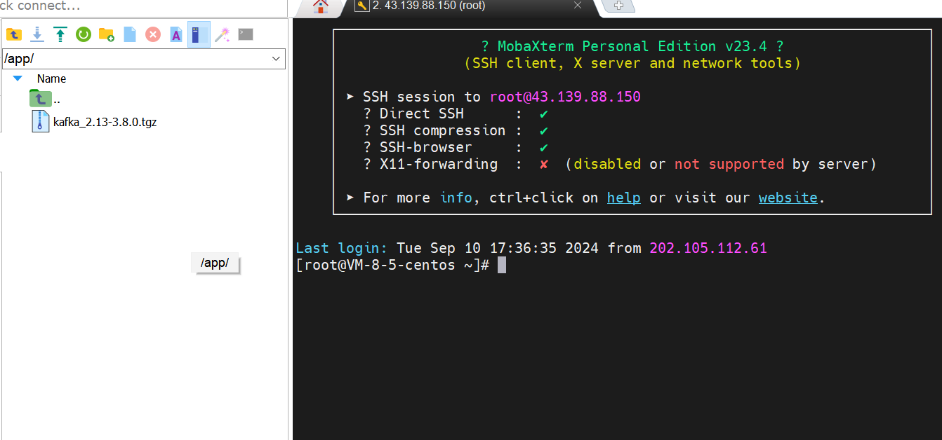Delete selected files with red X icon
The image size is (942, 440).
(153, 34)
